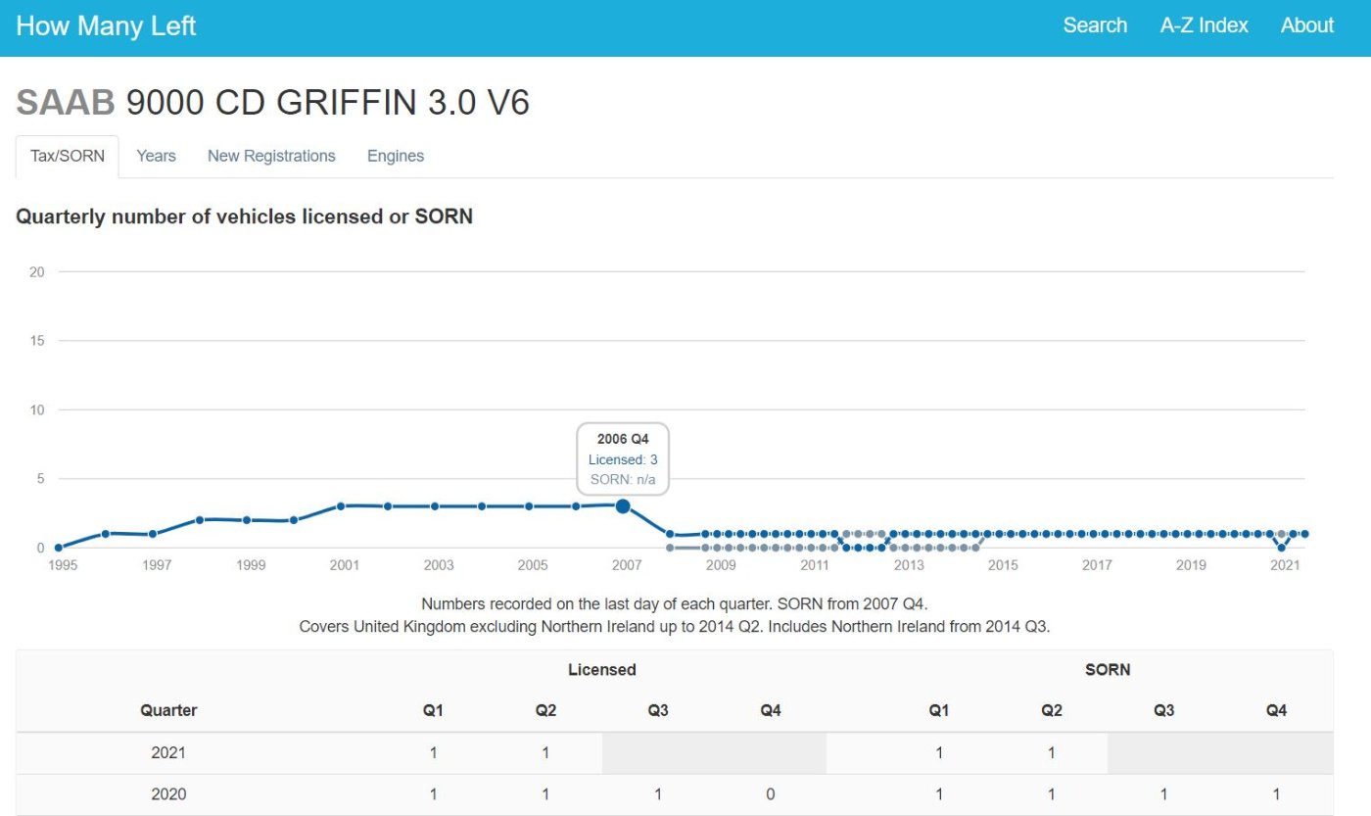Viewport: 1371px width, 816px height.
Task: Open the How Many Left home link
Action: coord(106,25)
